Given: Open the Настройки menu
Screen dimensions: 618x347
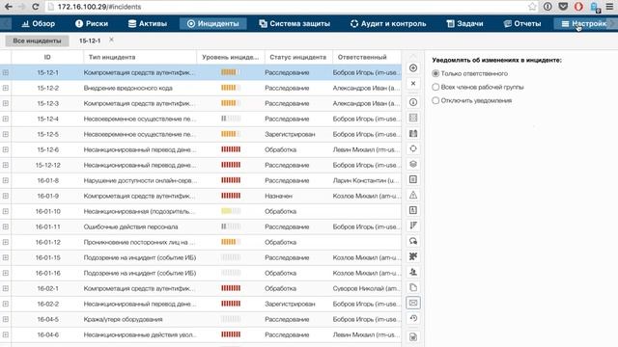Looking at the screenshot, I should 583,23.
